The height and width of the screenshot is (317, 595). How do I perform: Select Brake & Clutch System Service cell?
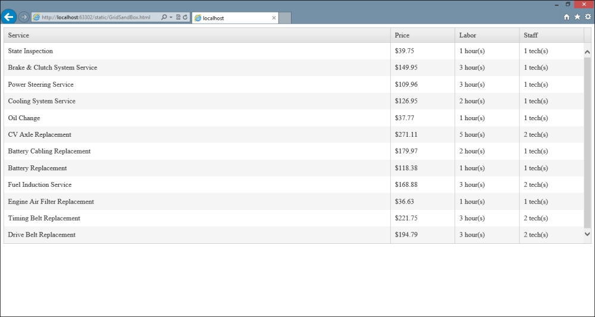pos(197,67)
